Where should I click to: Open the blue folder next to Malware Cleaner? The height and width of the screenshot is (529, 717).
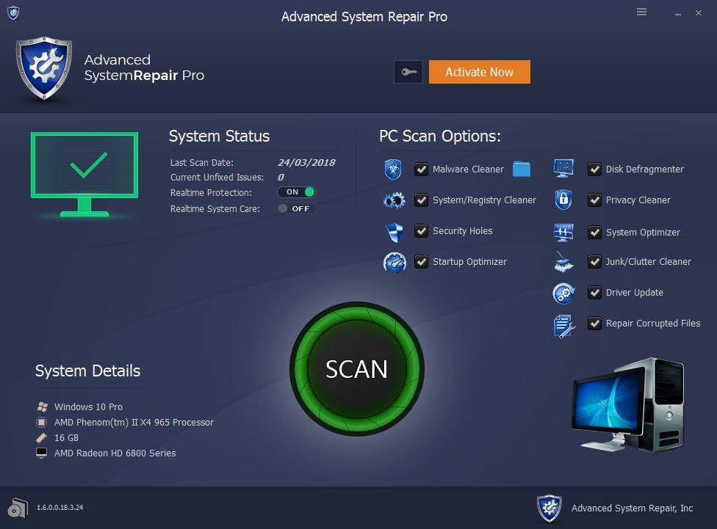point(522,169)
